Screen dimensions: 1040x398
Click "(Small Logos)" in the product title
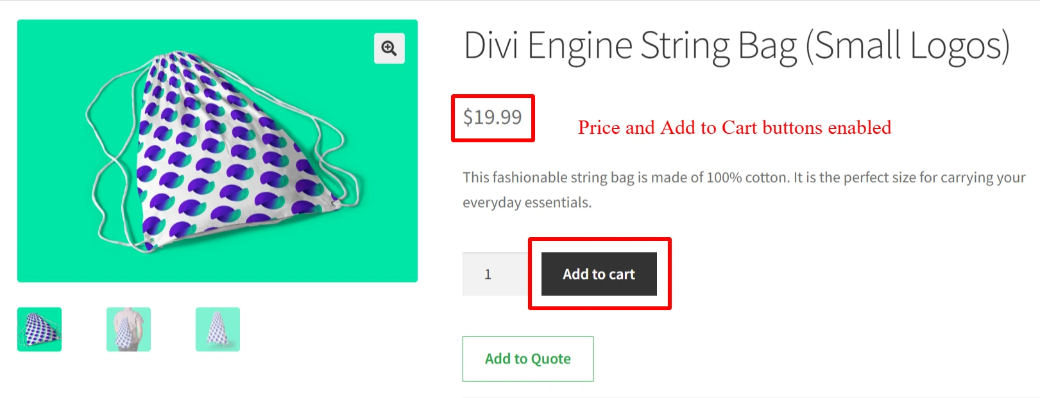tap(907, 46)
